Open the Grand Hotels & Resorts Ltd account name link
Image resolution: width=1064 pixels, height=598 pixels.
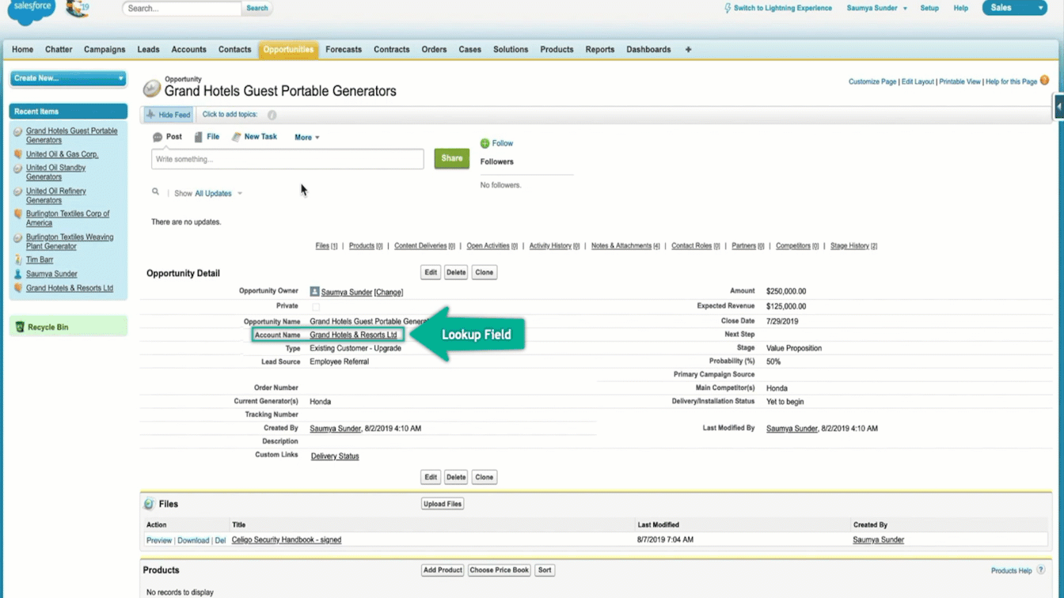353,335
